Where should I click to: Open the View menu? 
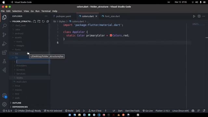pyautogui.click(x=26, y=11)
